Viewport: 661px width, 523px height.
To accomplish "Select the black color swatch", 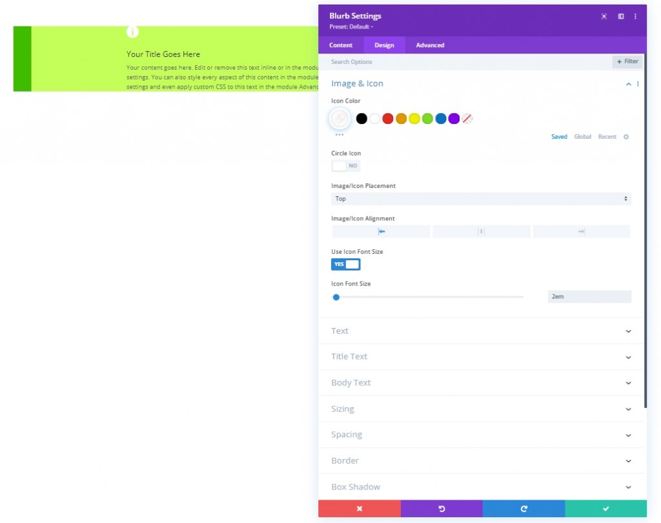I will (361, 119).
